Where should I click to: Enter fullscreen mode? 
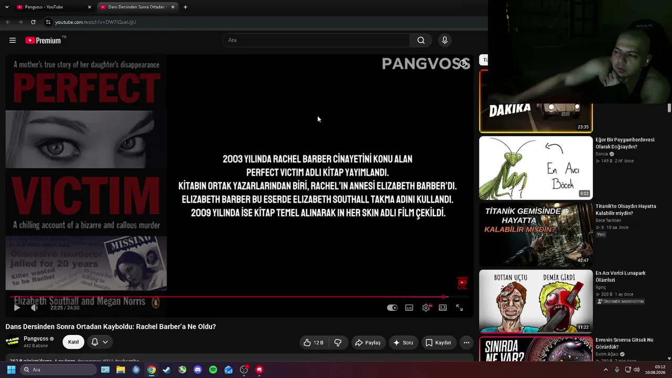[x=459, y=308]
